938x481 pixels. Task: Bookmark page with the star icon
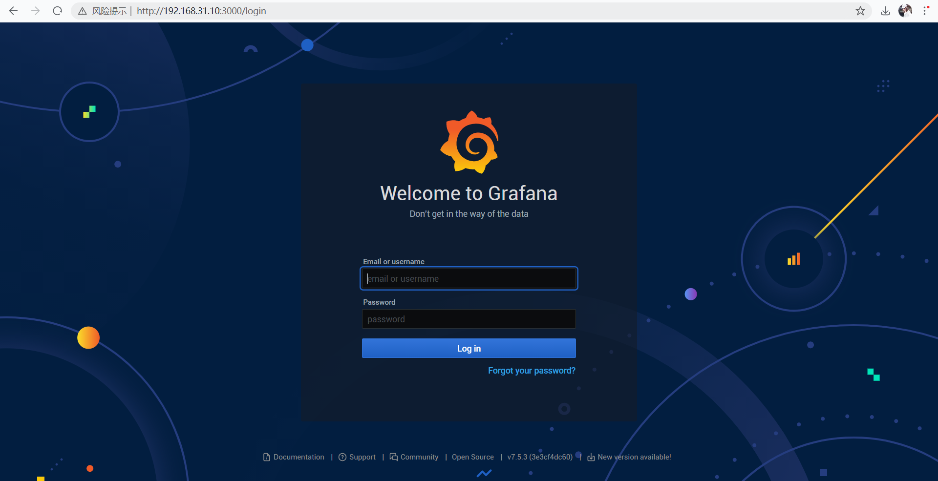pyautogui.click(x=860, y=11)
